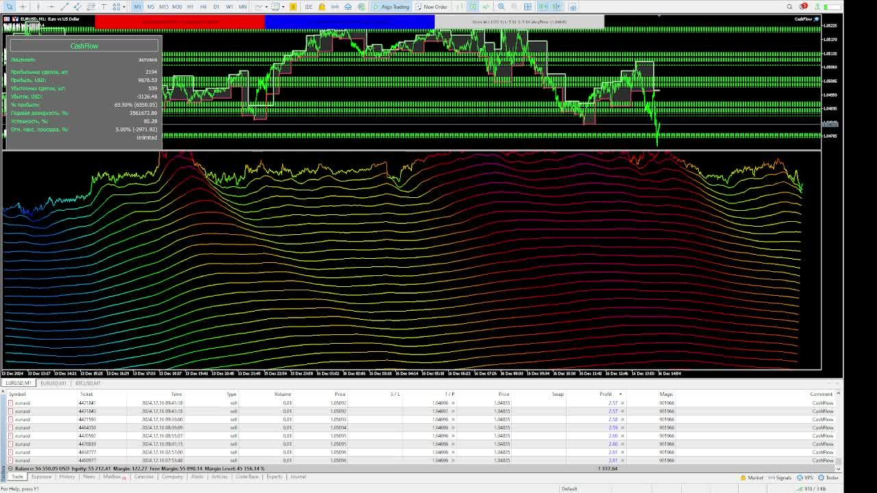877x493 pixels.
Task: Sort trades by Profit column header
Action: [x=606, y=394]
